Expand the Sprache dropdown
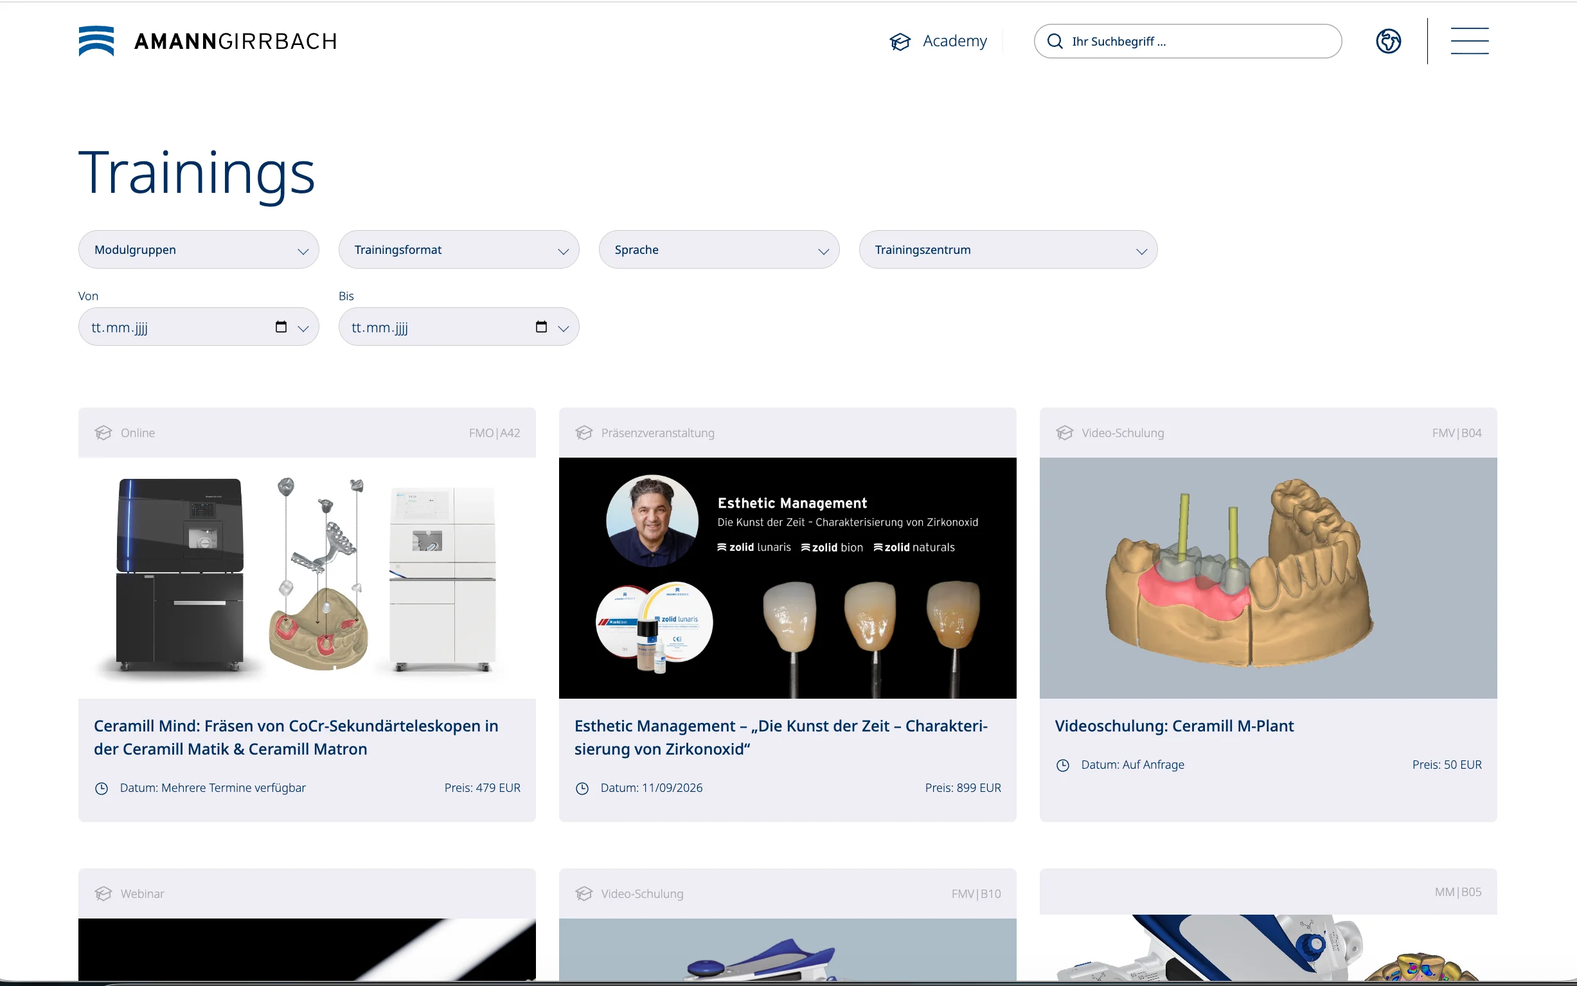The image size is (1577, 986). tap(719, 250)
